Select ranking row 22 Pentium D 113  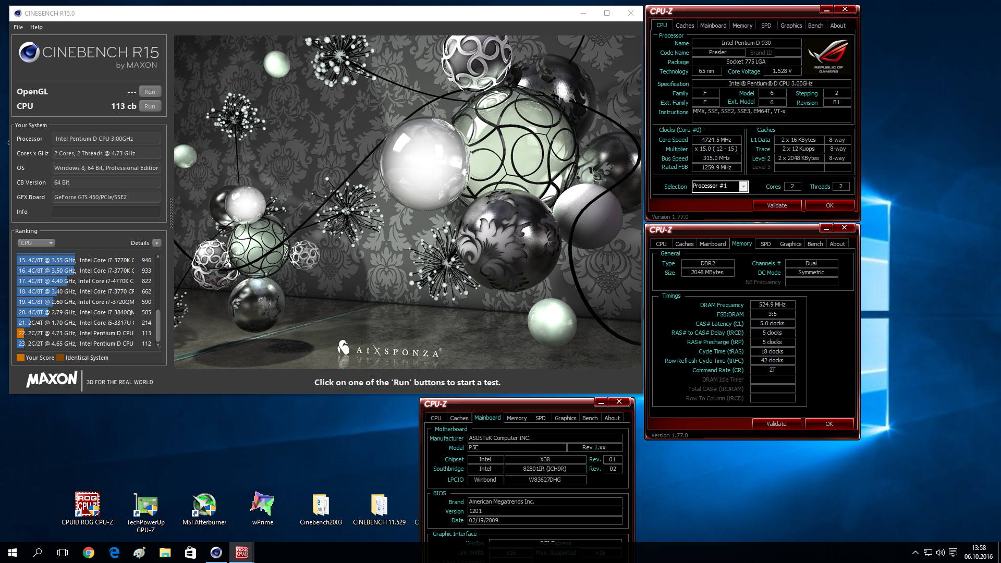(x=86, y=333)
